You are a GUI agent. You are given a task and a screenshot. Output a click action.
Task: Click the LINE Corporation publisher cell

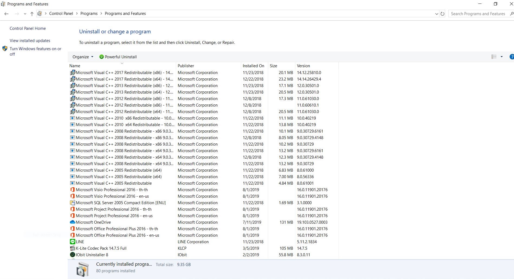(193, 242)
